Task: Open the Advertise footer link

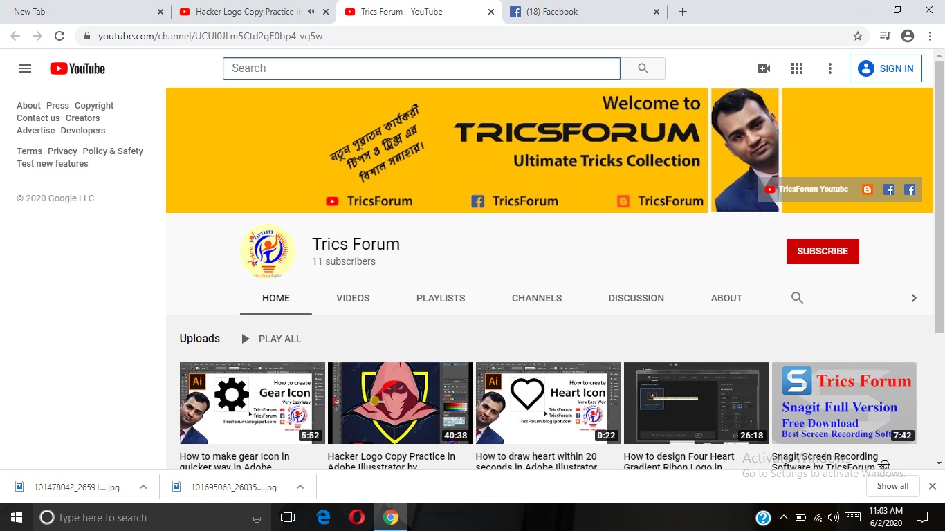Action: click(x=36, y=131)
